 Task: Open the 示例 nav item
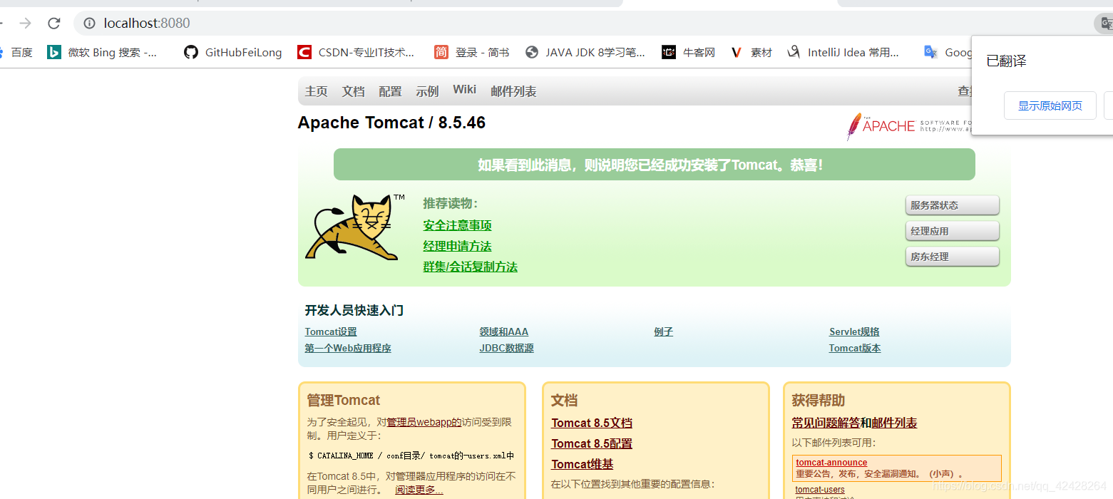click(x=428, y=91)
